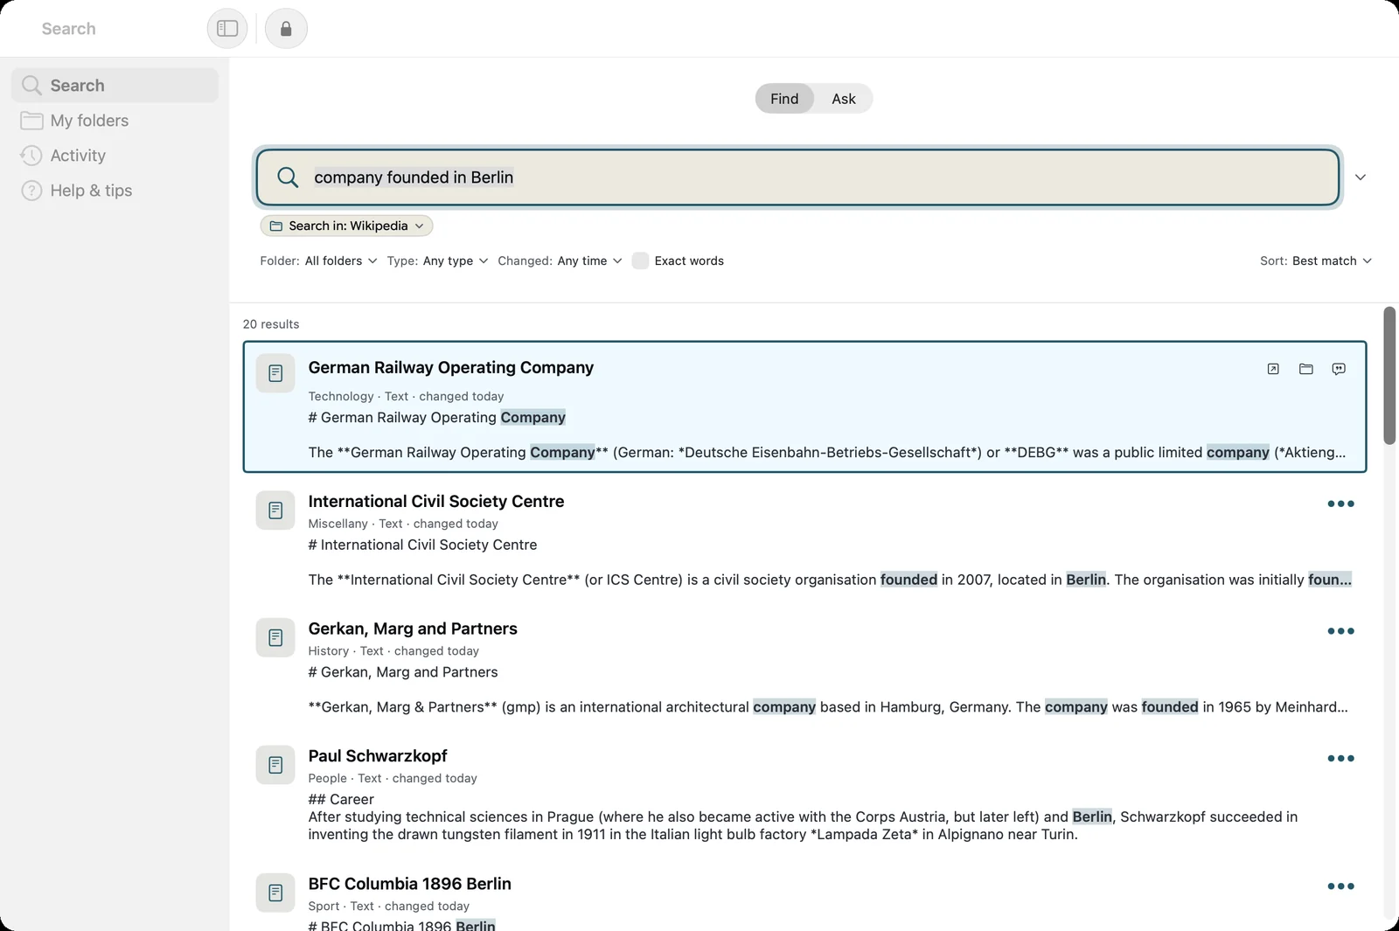
Task: Click the '## Career' snippet text
Action: point(341,800)
